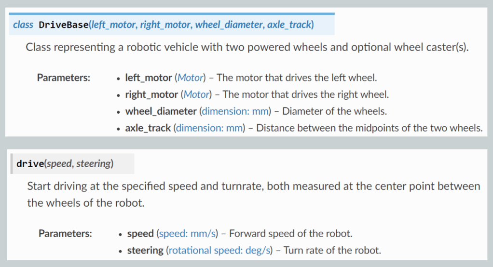The height and width of the screenshot is (267, 493).
Task: Open the axle_track dimension: mm link
Action: 210,128
